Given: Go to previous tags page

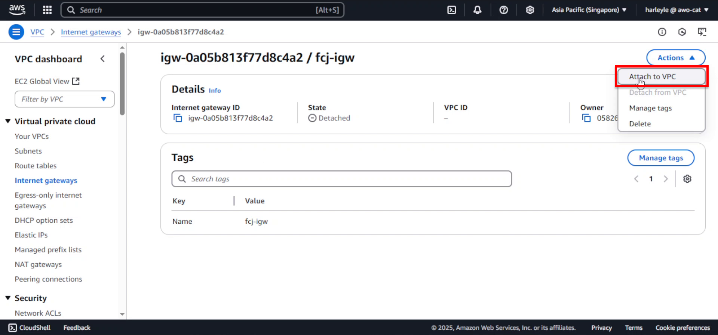Looking at the screenshot, I should [x=636, y=179].
